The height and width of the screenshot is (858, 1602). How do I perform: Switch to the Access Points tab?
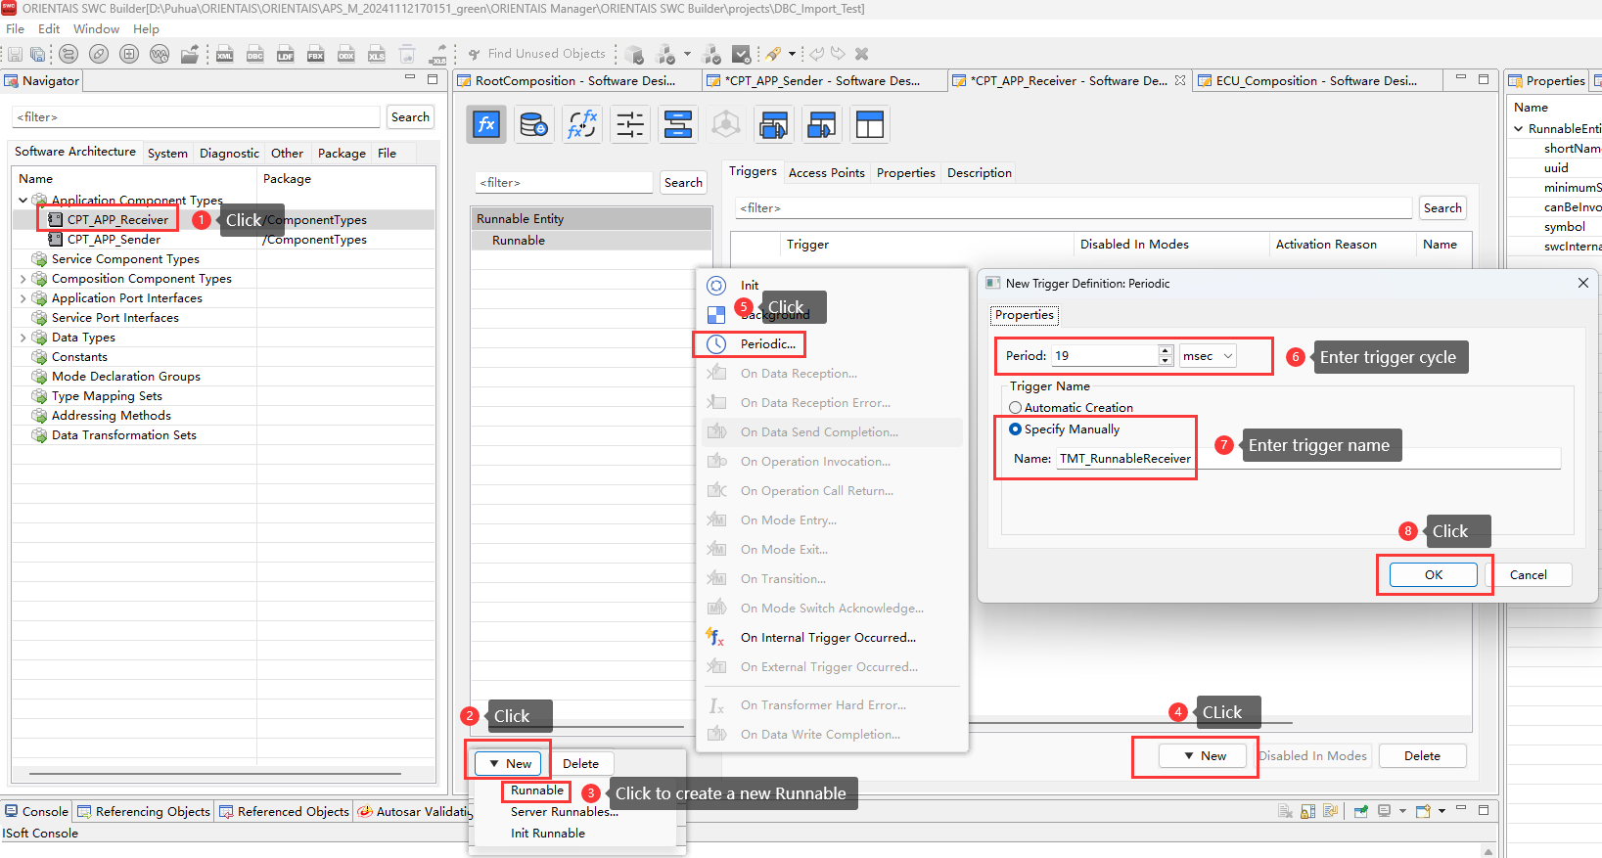pos(826,173)
